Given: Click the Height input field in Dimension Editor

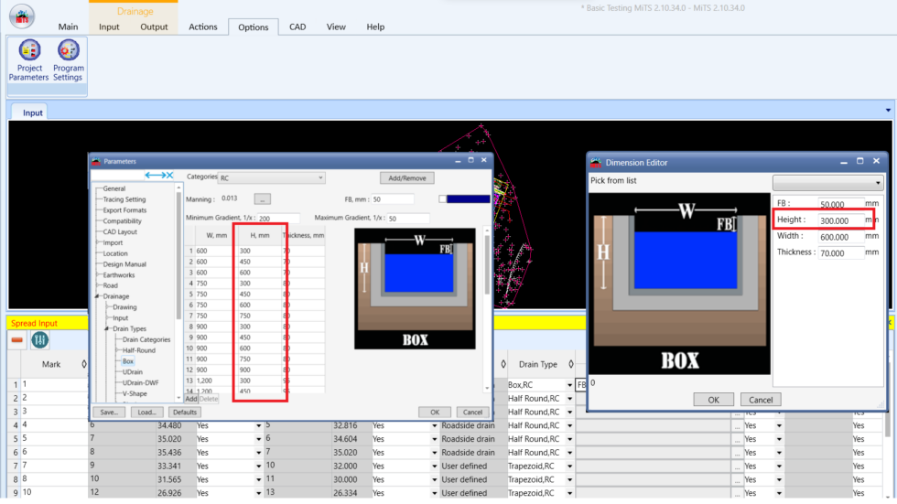Looking at the screenshot, I should [840, 220].
